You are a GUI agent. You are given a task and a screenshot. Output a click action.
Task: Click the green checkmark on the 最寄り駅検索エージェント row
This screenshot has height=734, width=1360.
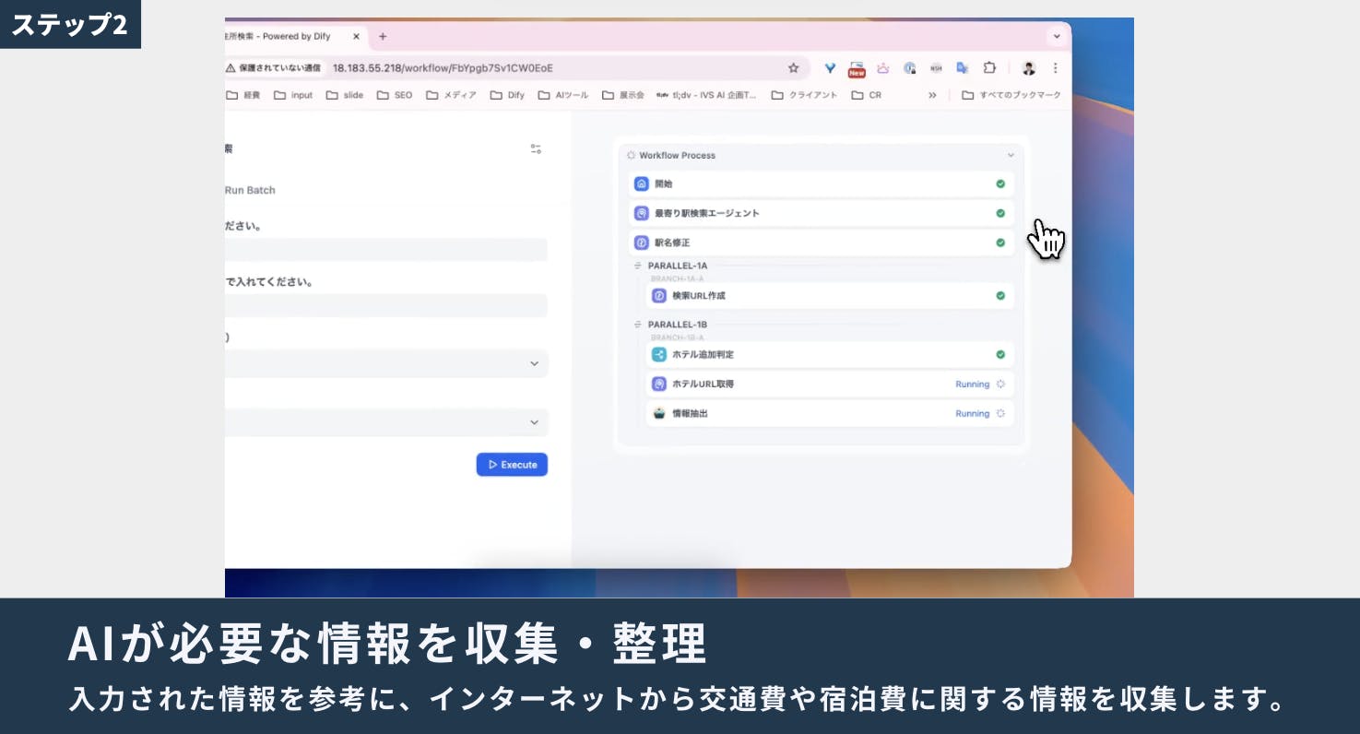[x=1000, y=214]
